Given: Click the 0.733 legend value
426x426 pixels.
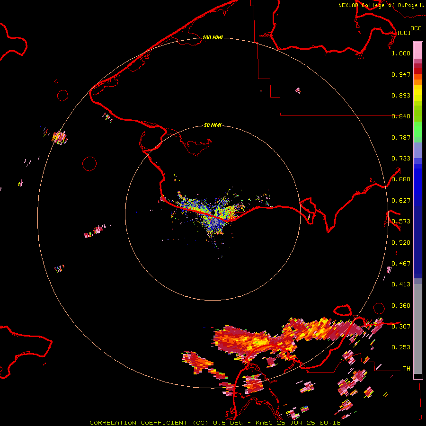Looking at the screenshot, I should (x=401, y=159).
